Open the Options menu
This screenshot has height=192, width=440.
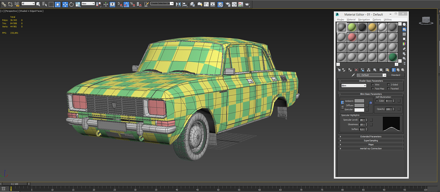377,19
